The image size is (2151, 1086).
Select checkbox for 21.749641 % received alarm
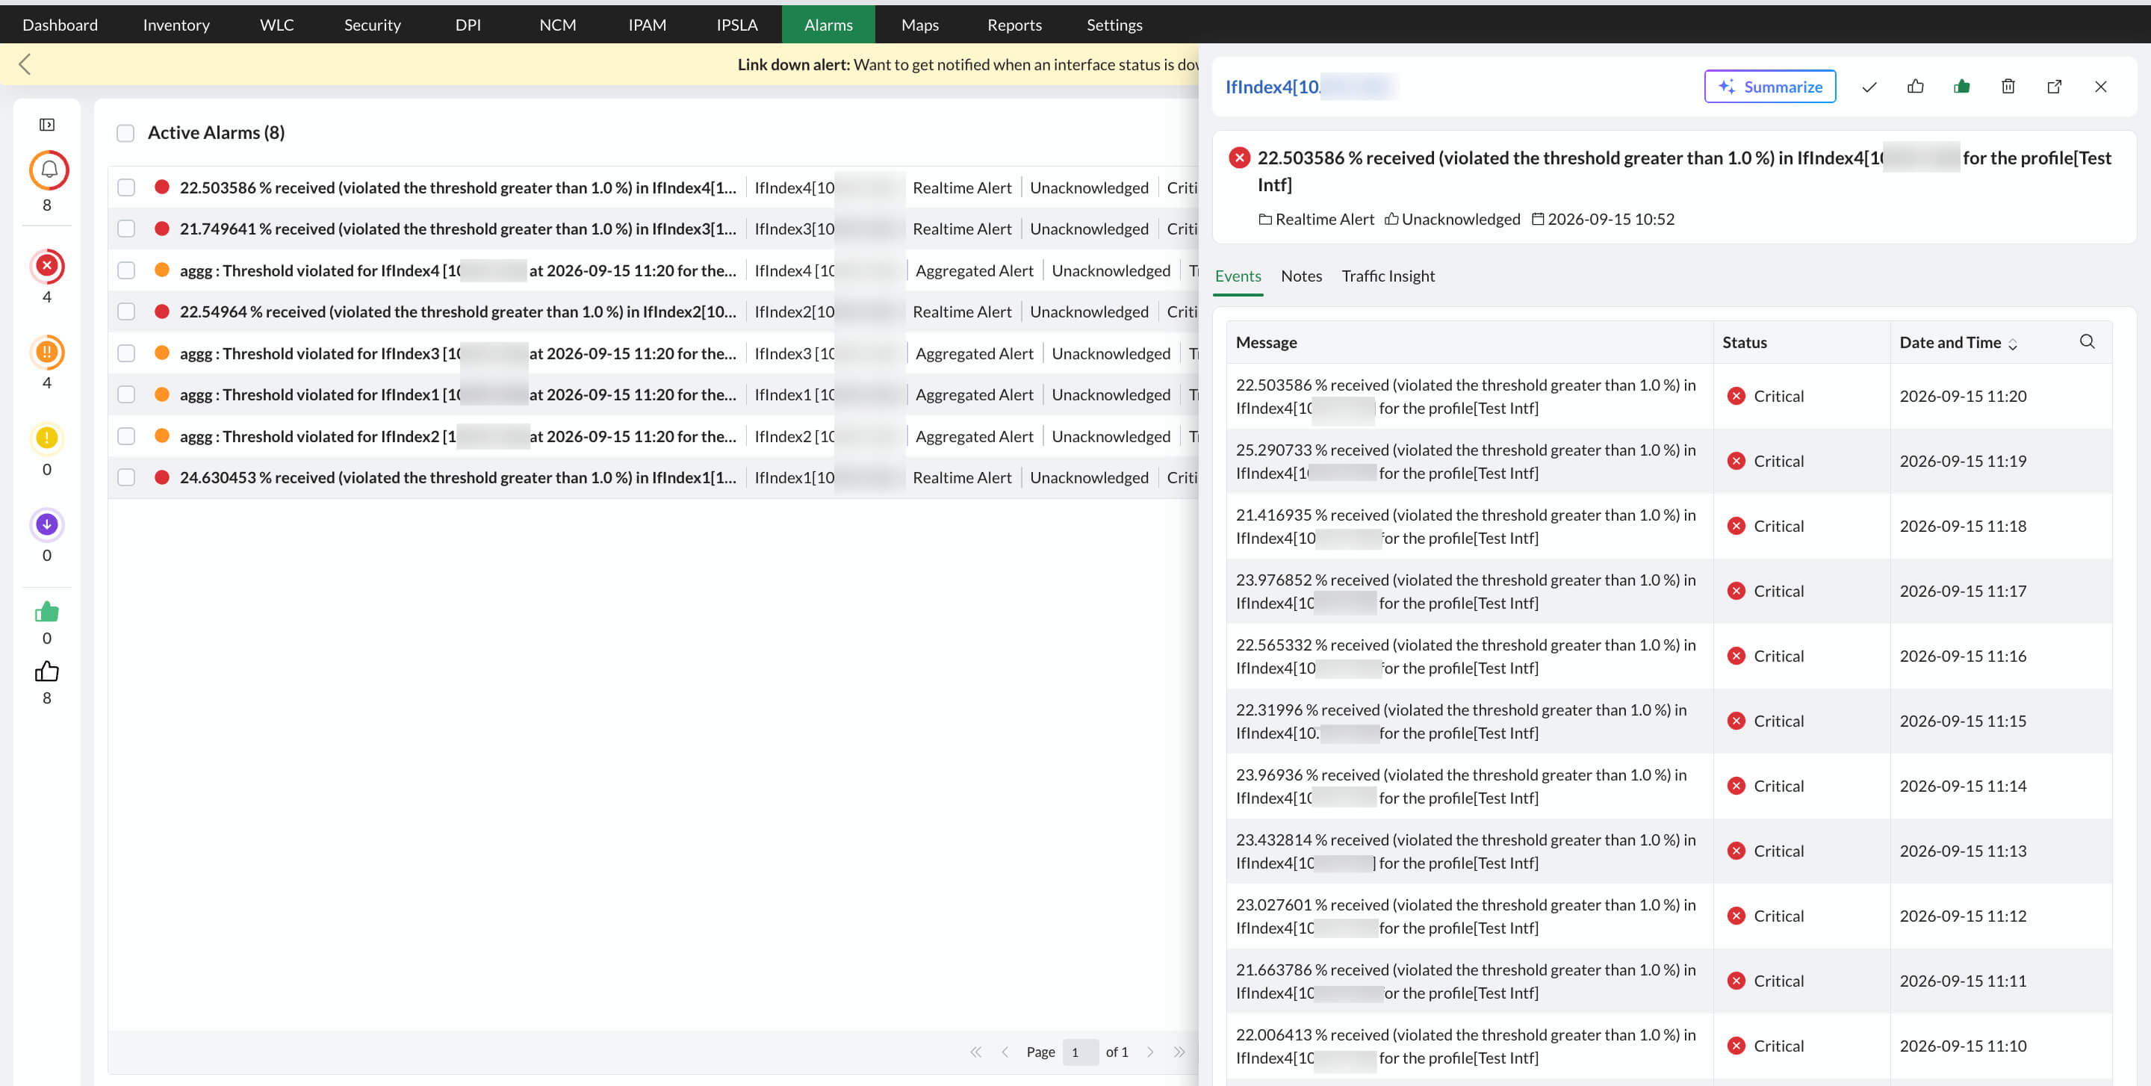(126, 229)
